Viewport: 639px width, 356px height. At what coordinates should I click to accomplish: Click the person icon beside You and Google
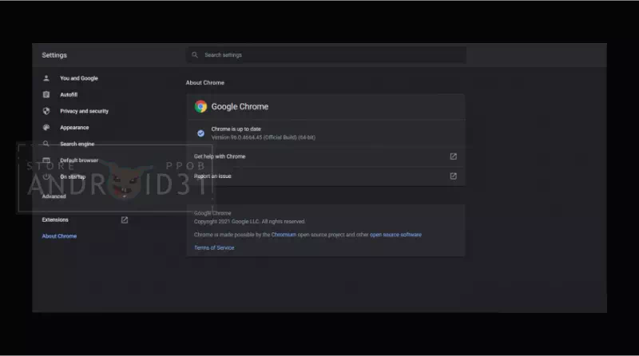[46, 78]
